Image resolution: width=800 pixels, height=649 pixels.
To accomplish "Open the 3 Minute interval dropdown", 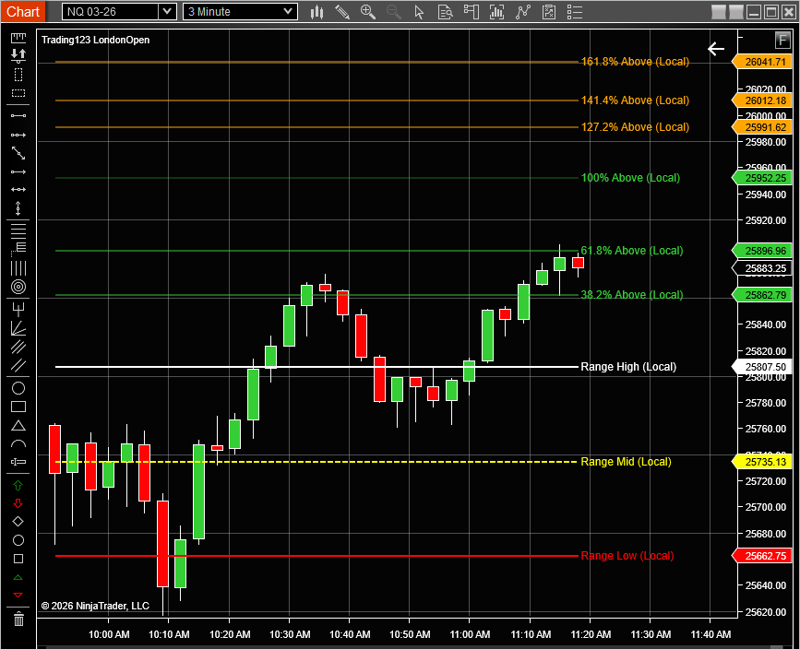I will click(x=288, y=12).
